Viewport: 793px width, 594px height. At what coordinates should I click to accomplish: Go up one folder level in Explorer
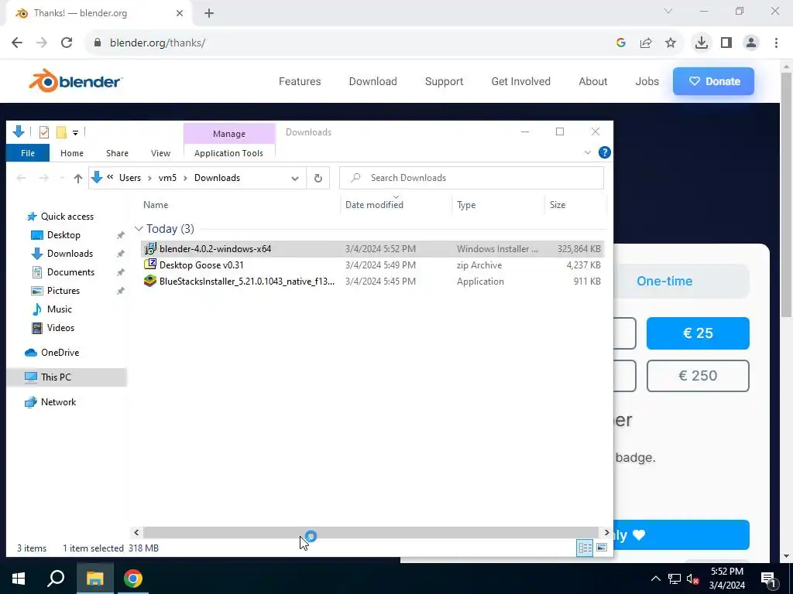click(x=78, y=178)
